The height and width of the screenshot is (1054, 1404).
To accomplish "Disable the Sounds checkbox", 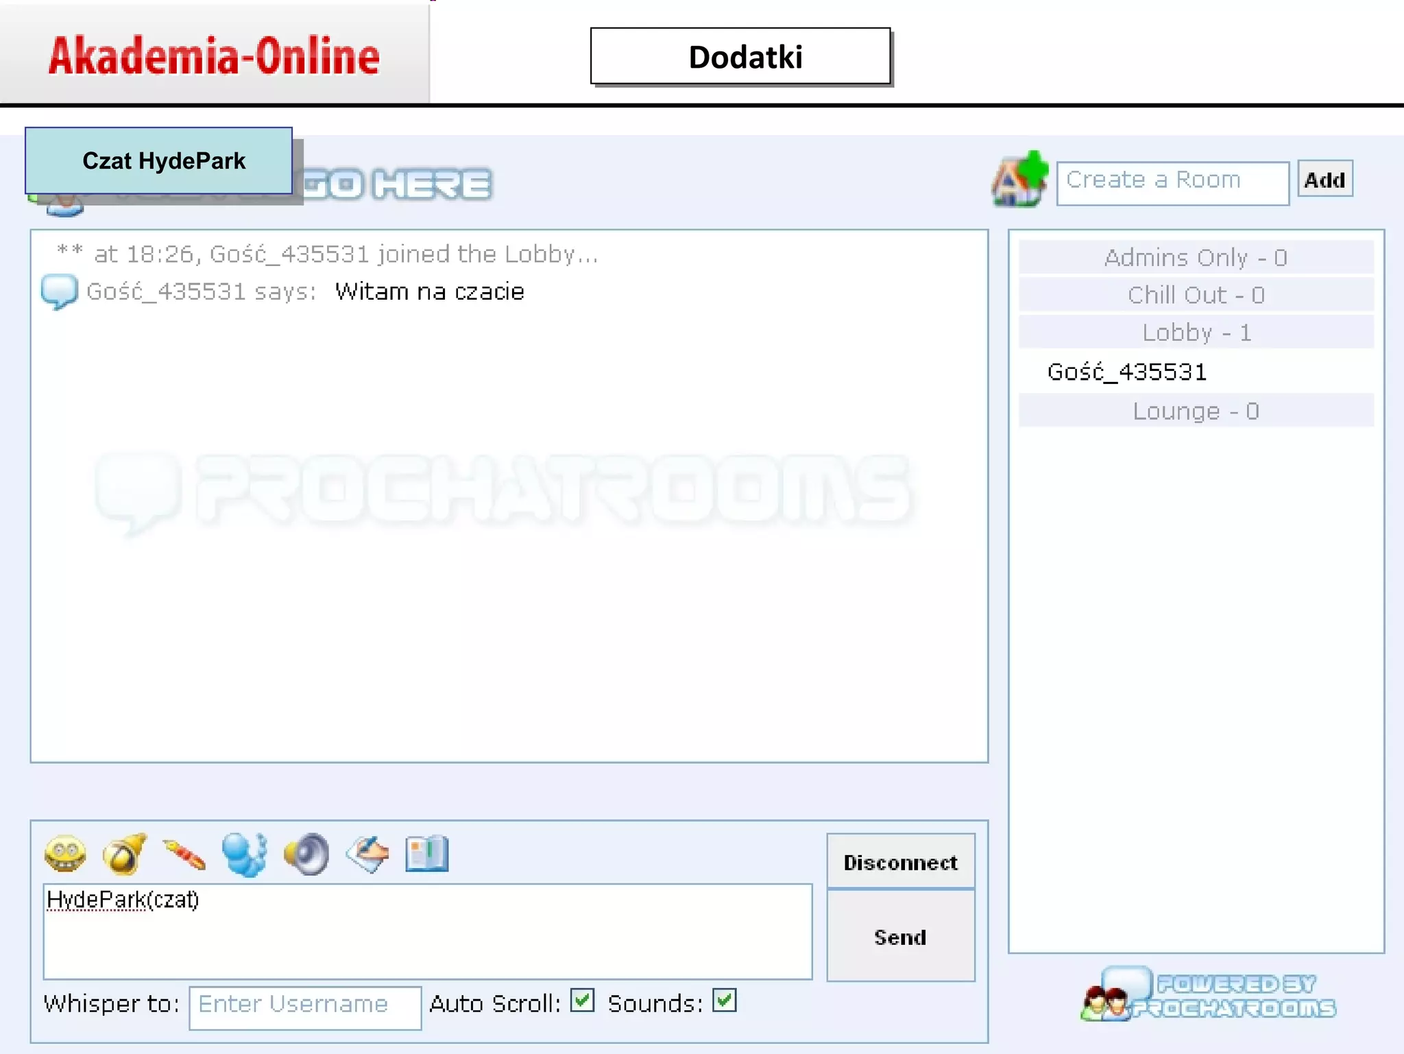I will pos(724,1001).
